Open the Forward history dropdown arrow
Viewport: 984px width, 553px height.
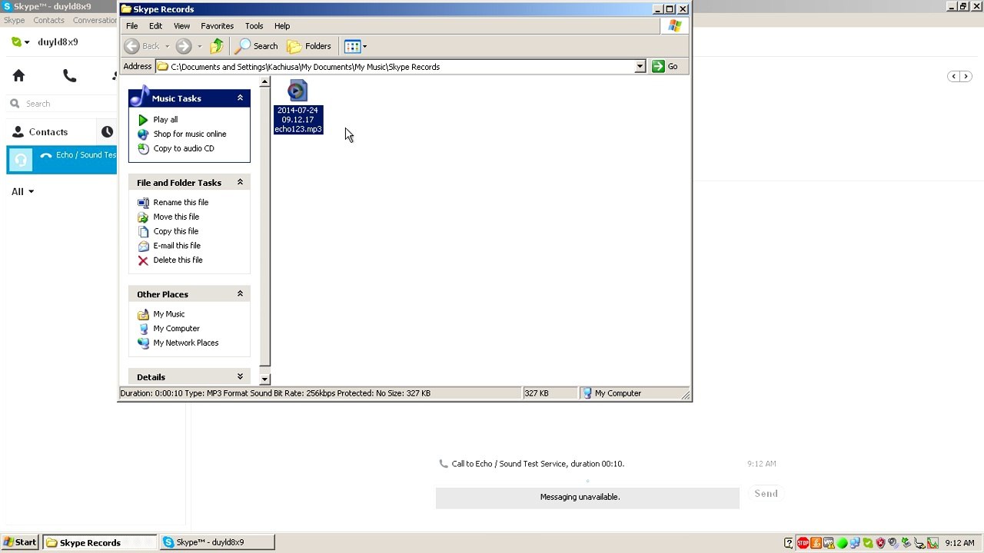[x=199, y=47]
